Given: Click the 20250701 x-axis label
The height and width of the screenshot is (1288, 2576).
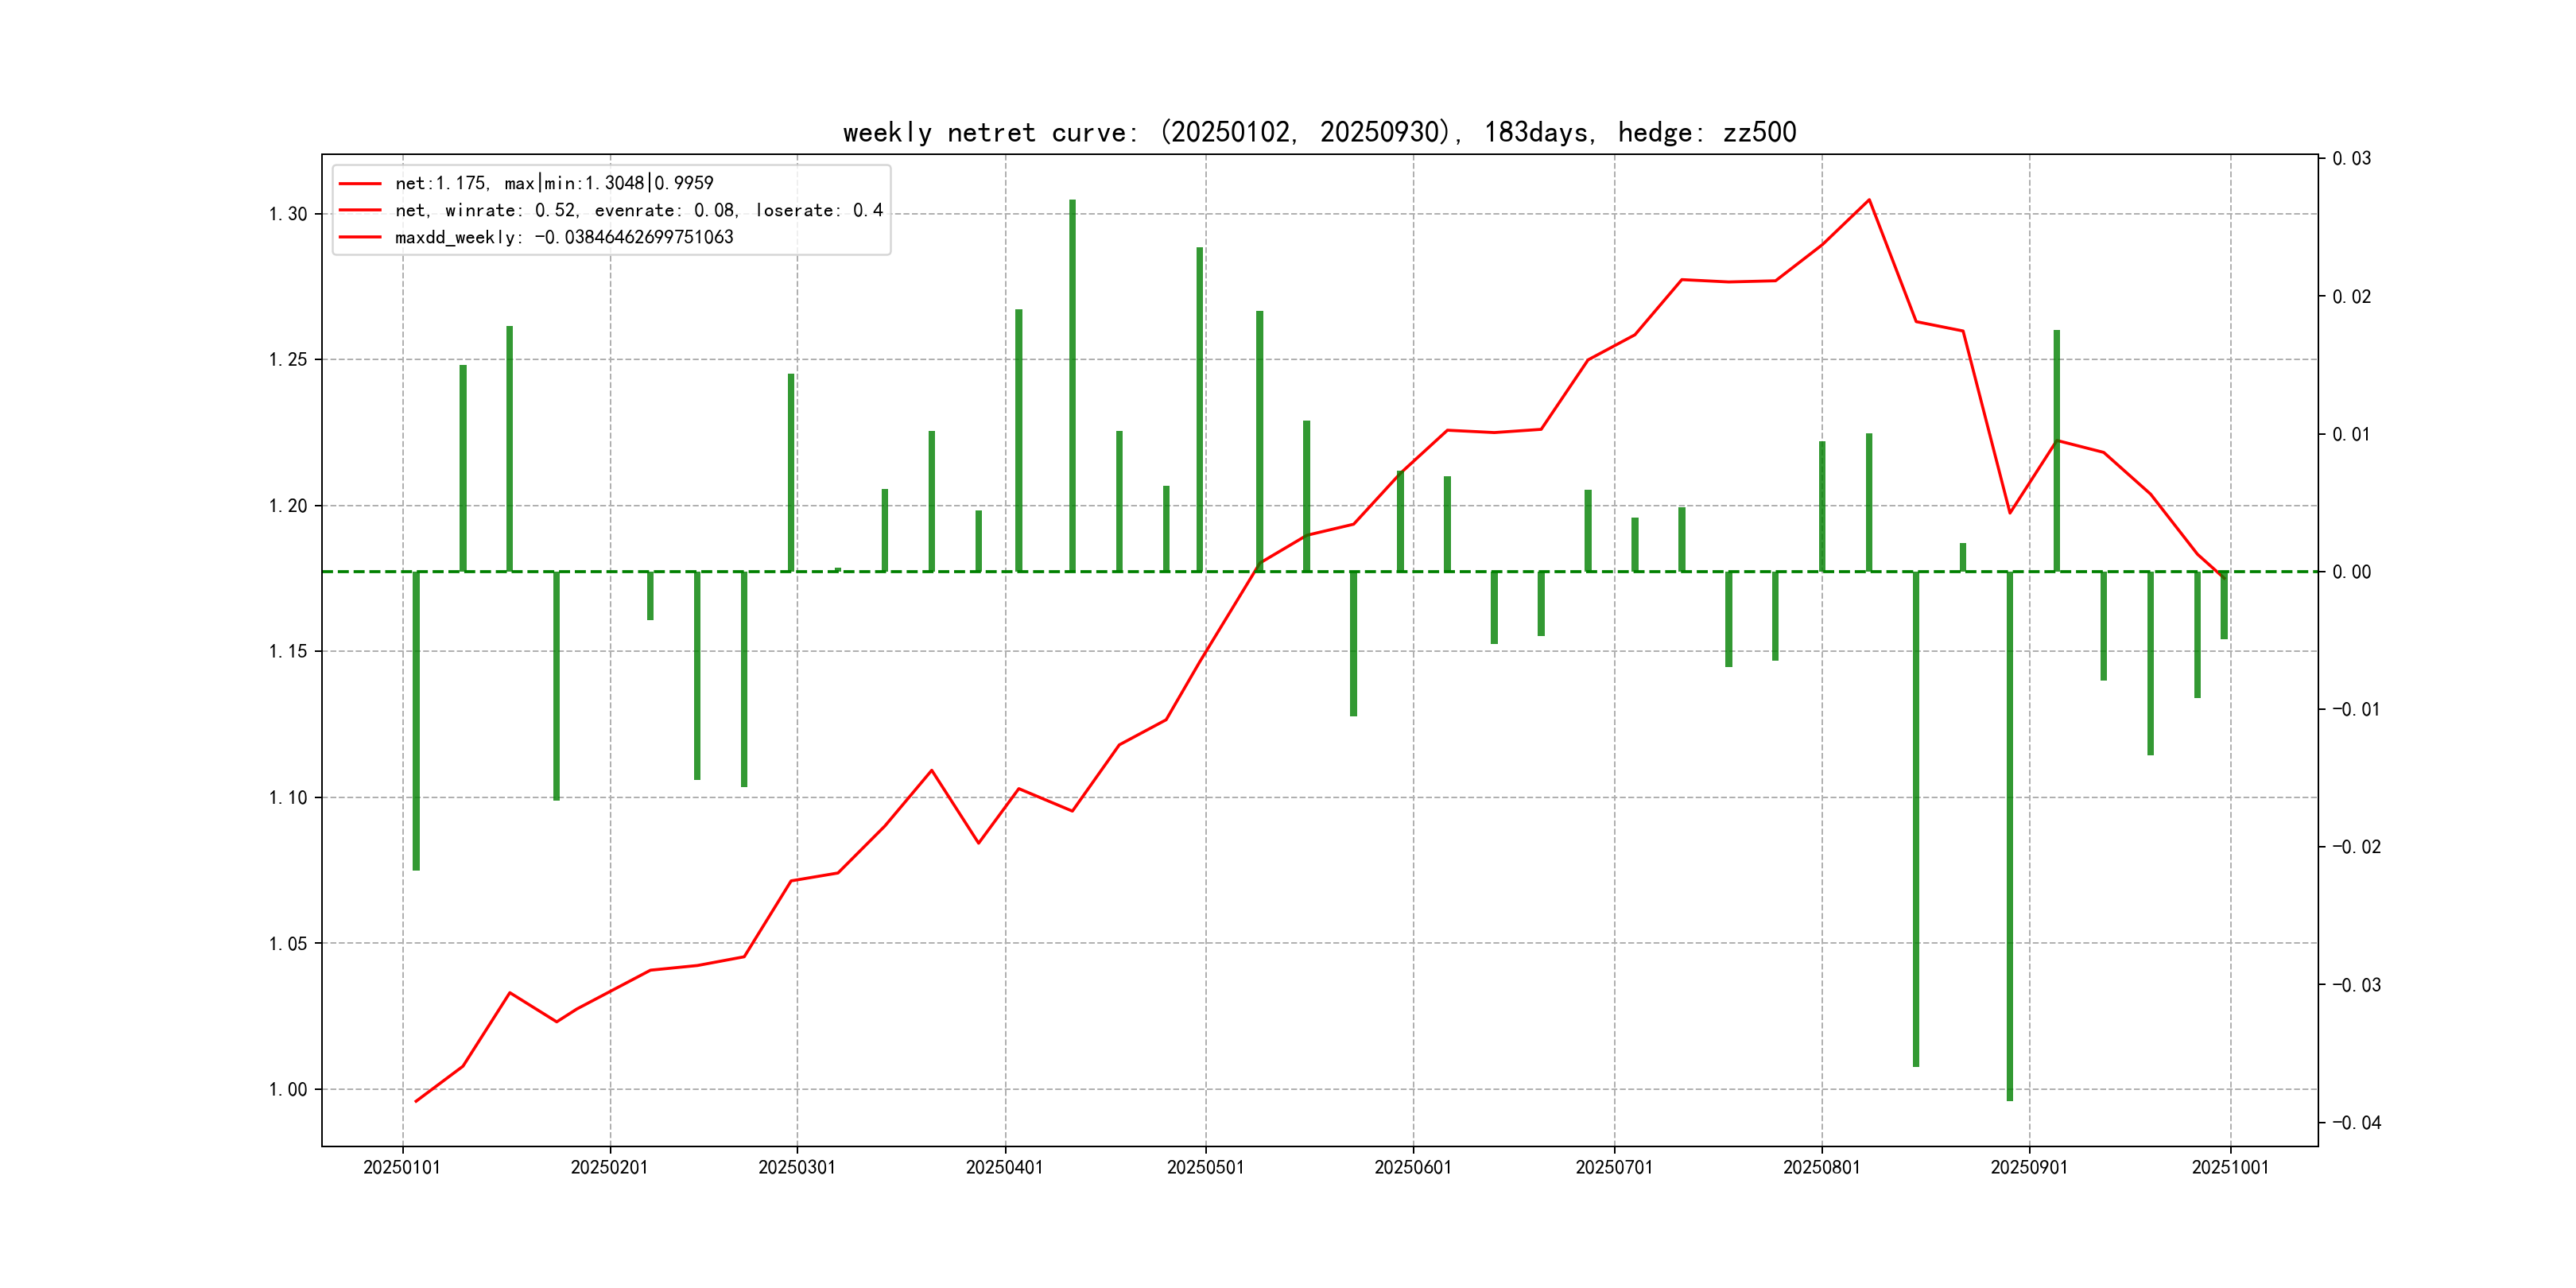Looking at the screenshot, I should [1614, 1167].
